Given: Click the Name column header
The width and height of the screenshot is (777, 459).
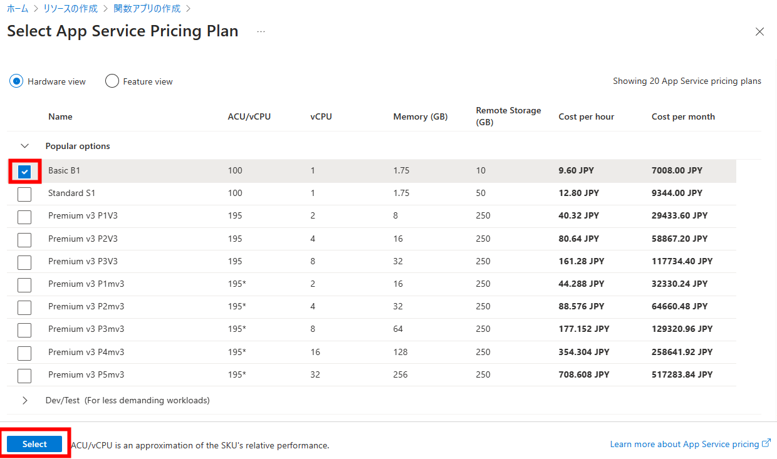Looking at the screenshot, I should pos(60,116).
